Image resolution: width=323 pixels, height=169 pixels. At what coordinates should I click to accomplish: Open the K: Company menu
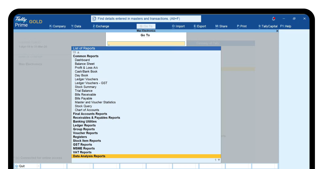point(58,26)
